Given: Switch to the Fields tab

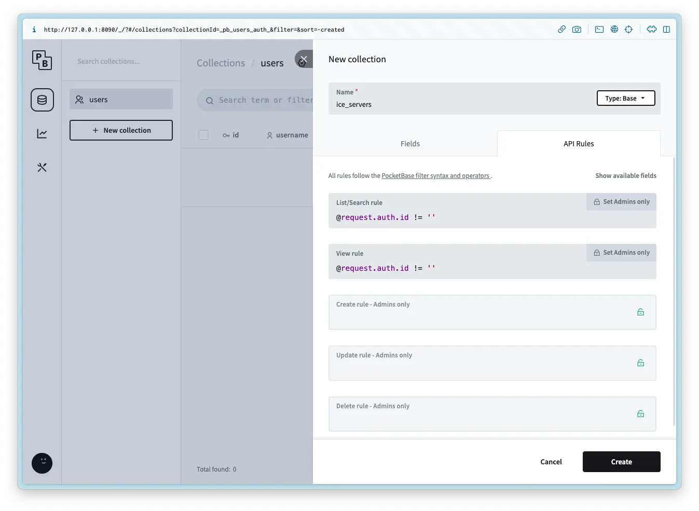Looking at the screenshot, I should click(410, 144).
